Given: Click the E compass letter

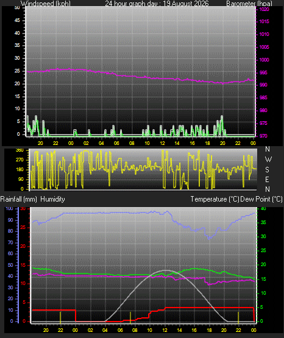Looking at the screenshot, I should pos(267,179).
